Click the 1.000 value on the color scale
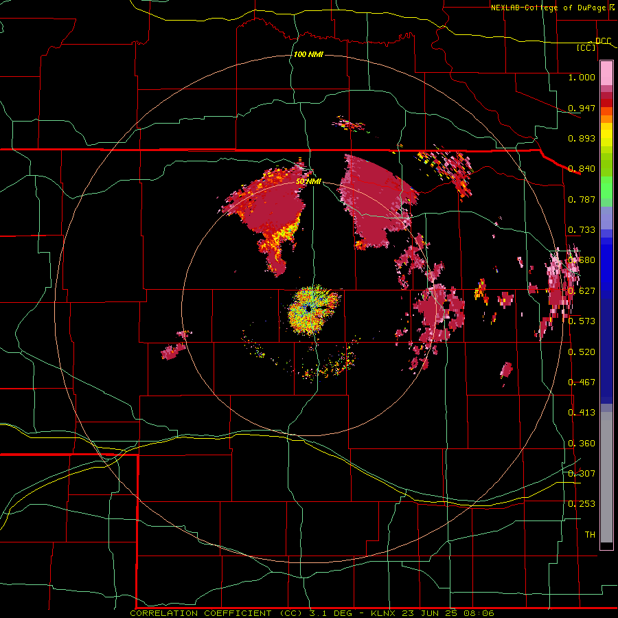 click(x=582, y=77)
